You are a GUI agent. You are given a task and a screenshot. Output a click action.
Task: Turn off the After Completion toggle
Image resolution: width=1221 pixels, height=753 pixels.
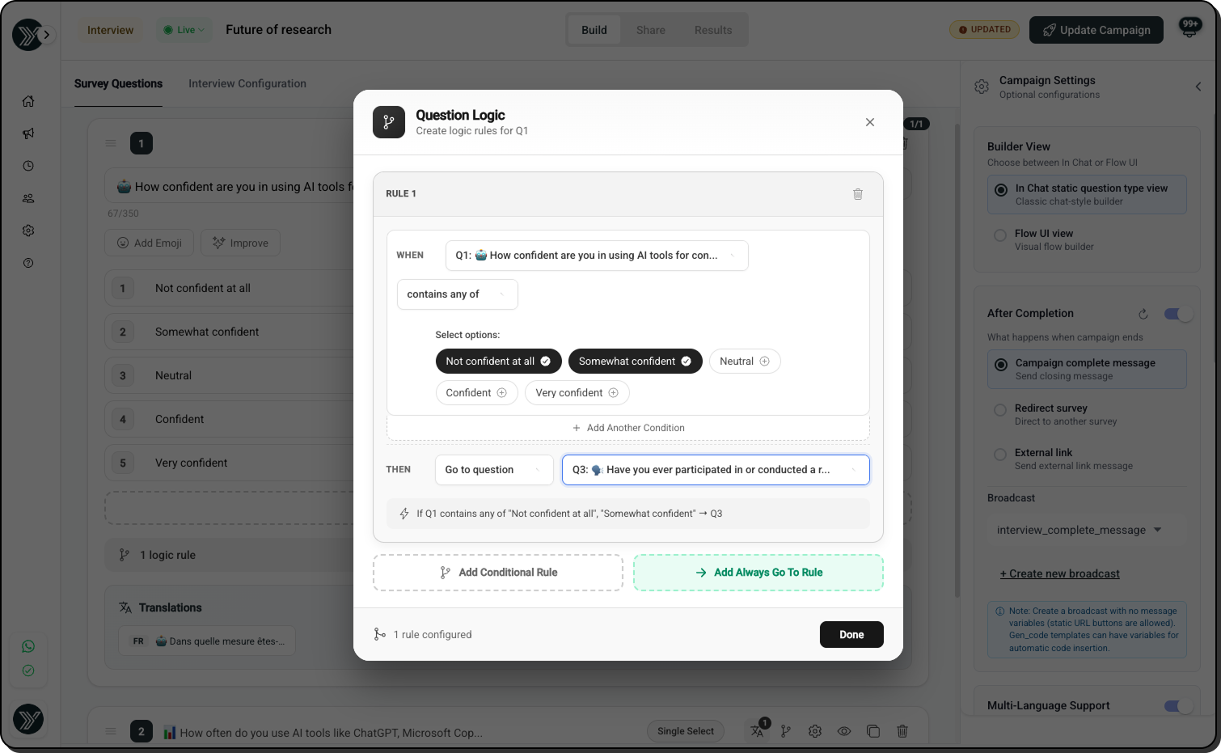(x=1177, y=314)
